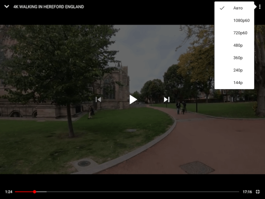Choose 1080p60 video quality

(234, 21)
